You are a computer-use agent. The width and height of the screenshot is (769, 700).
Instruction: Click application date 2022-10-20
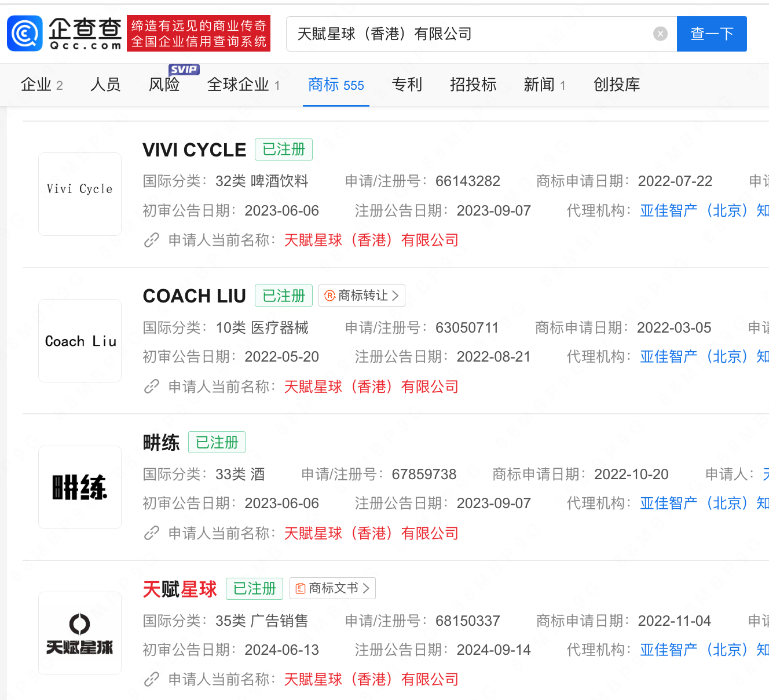[x=631, y=474]
